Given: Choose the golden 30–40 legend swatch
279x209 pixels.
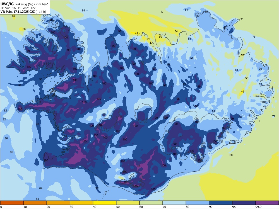Looking at the screenshot, I should click(81, 203).
